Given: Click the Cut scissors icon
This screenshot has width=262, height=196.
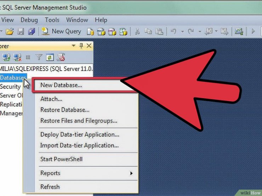Looking at the screenshot, I should (137, 31).
